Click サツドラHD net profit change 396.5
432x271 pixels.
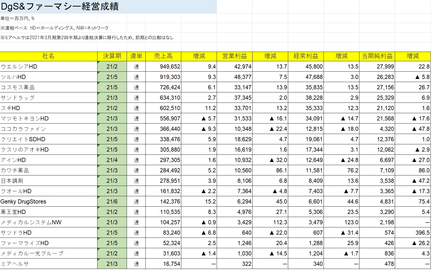[x=413, y=233]
